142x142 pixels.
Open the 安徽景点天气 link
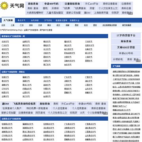pos(7,124)
